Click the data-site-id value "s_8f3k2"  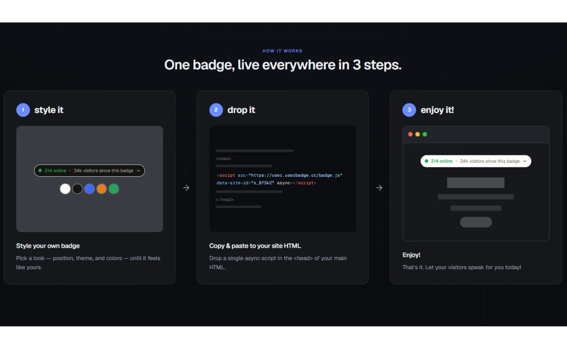[x=263, y=183]
